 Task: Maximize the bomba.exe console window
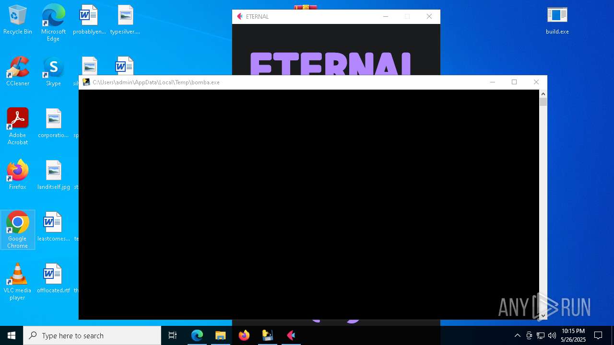pos(514,82)
